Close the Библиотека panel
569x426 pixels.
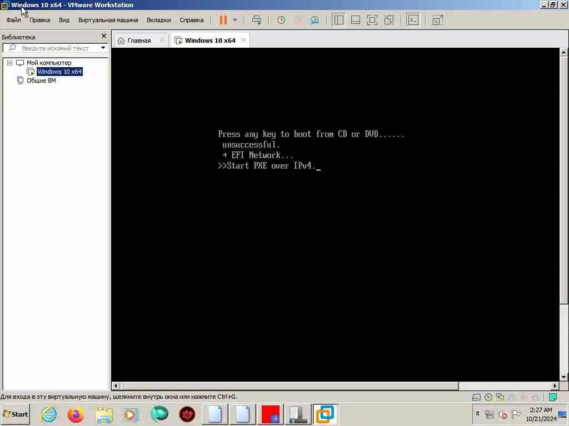click(x=104, y=36)
